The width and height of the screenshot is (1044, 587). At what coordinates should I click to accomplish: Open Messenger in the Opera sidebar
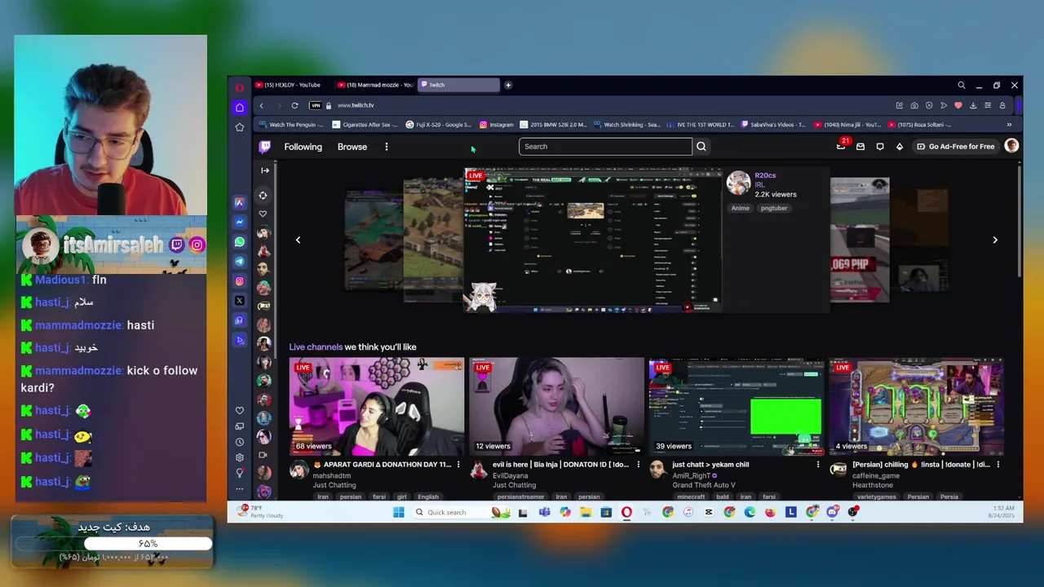tap(240, 222)
